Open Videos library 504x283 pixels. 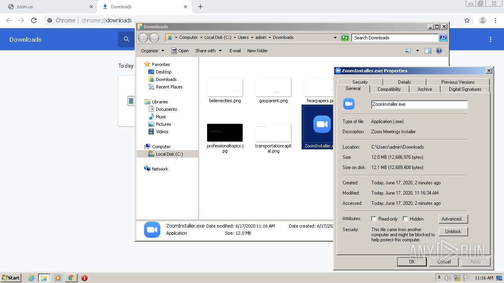[162, 132]
